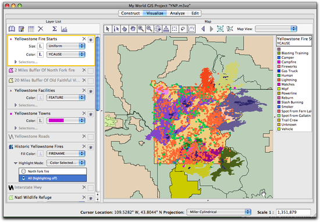The image size is (320, 222).
Task: Click the Yellowstone Towns Color L button
Action: tap(40, 121)
